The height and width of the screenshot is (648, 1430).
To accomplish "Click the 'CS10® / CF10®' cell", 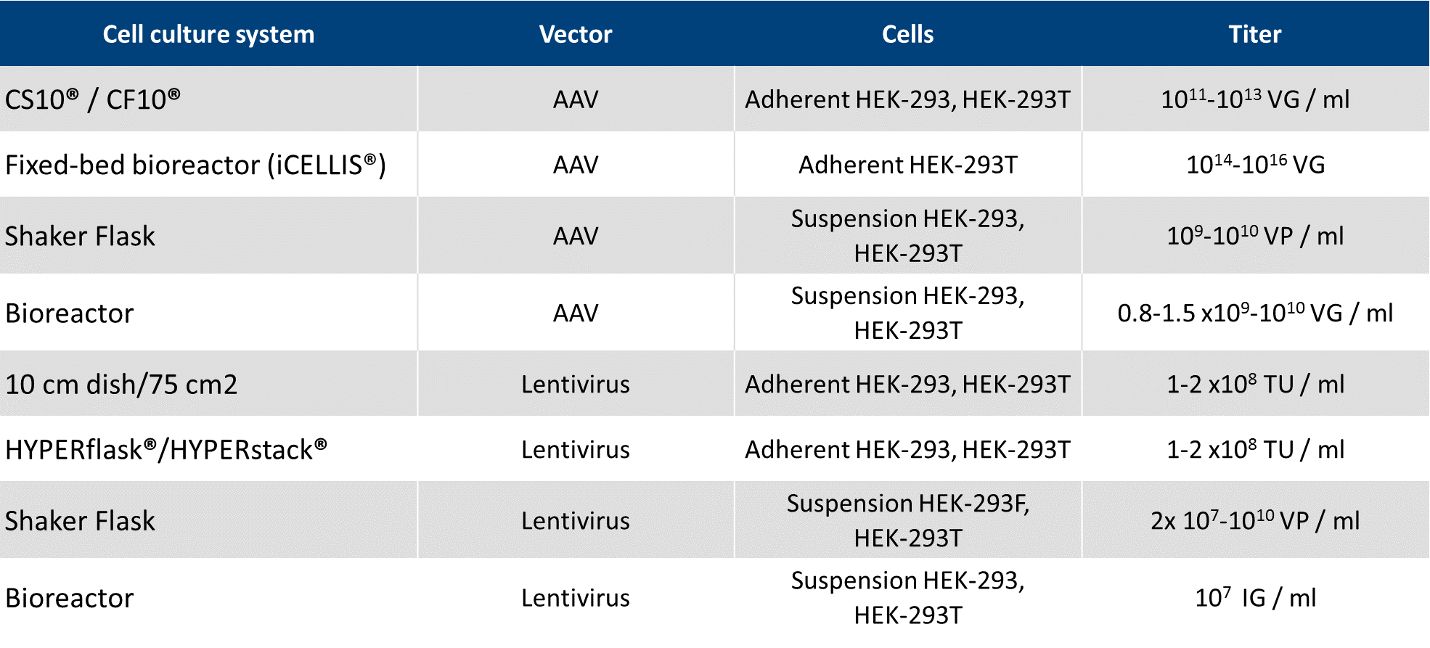I will (93, 99).
